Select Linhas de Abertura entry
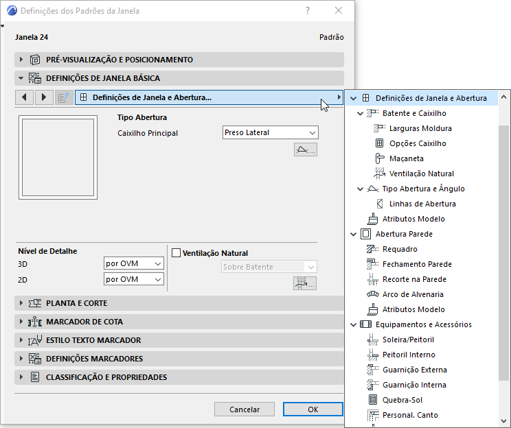Screen dimensions: 511x428 [422, 204]
